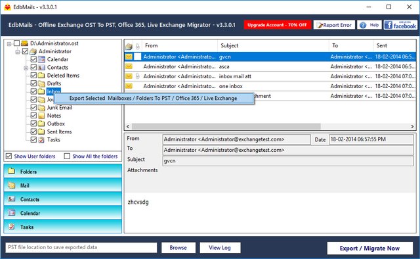Image resolution: width=420 pixels, height=259 pixels.
Task: Select the Notes folder label
Action: coord(54,116)
